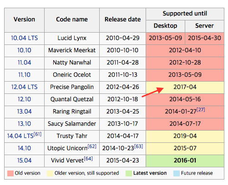This screenshot has width=228, height=185.
Task: Select the Oneiric Ocelot cell
Action: coord(72,75)
